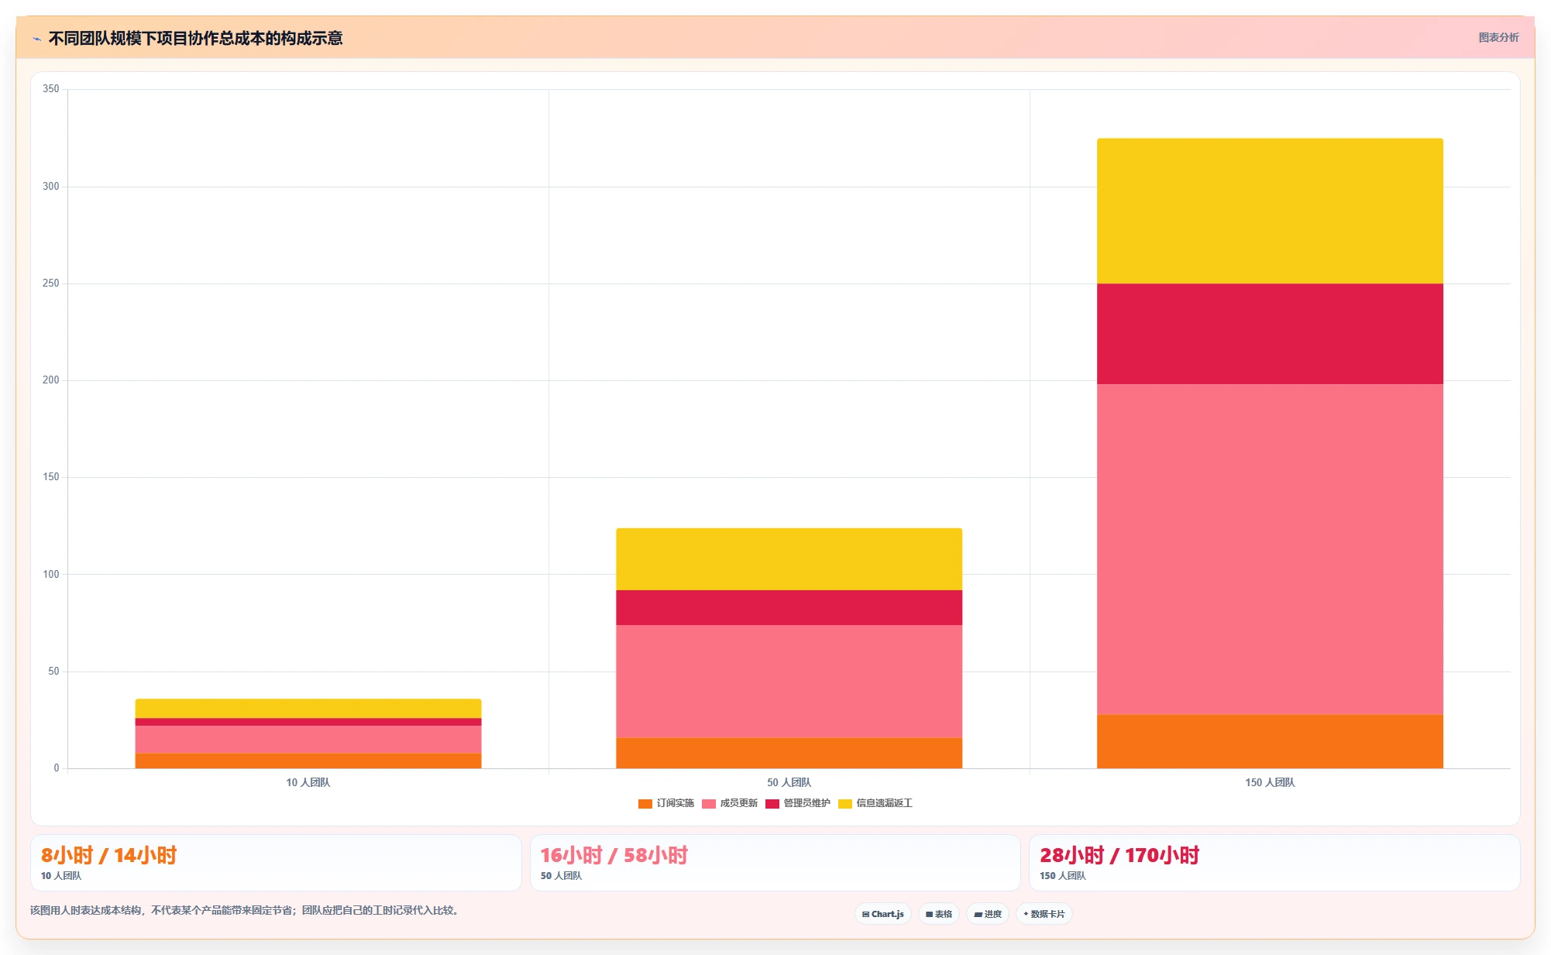Select the orange segment of the 50 人团队 bar

[x=789, y=753]
